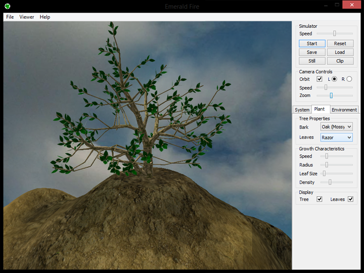
Task: Switch to the Environment tab
Action: 344,110
